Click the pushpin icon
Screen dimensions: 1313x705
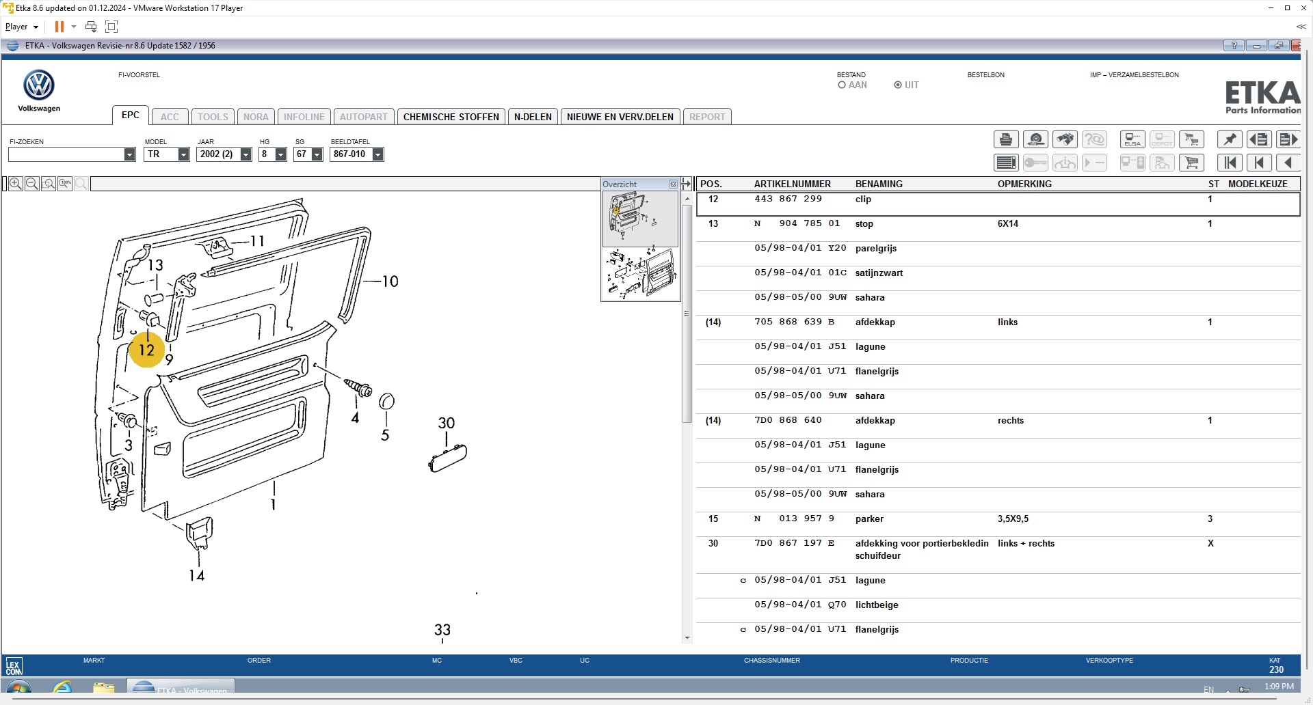tap(1230, 140)
